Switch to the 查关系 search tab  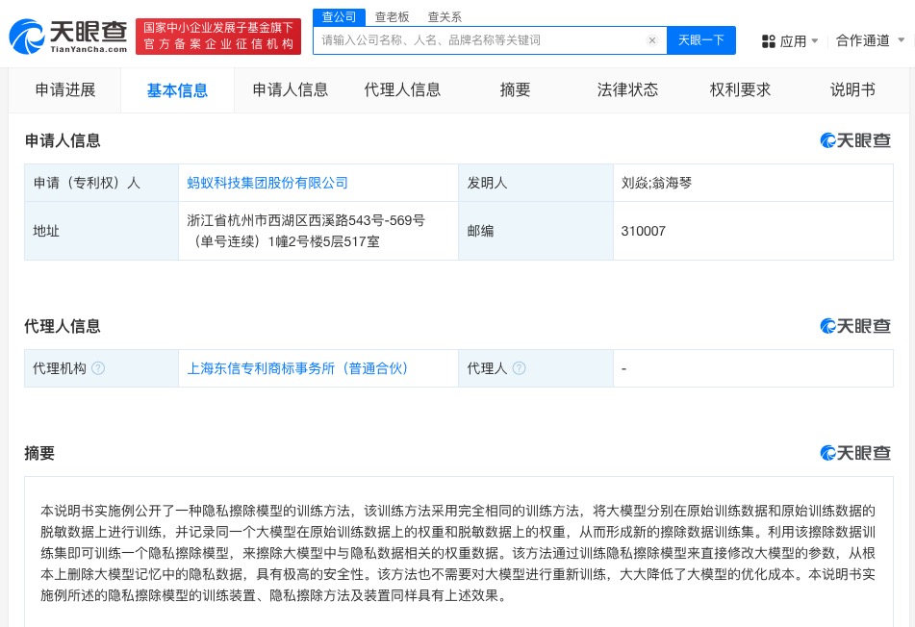click(445, 17)
